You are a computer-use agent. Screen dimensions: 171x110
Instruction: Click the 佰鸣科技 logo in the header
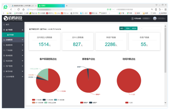pos(13,18)
